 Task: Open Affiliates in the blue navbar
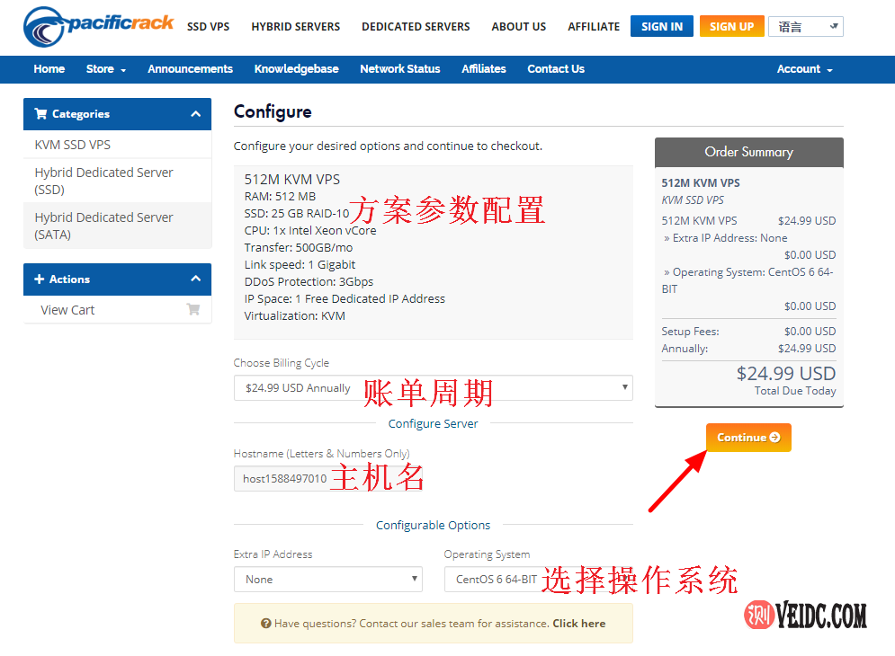pos(484,69)
